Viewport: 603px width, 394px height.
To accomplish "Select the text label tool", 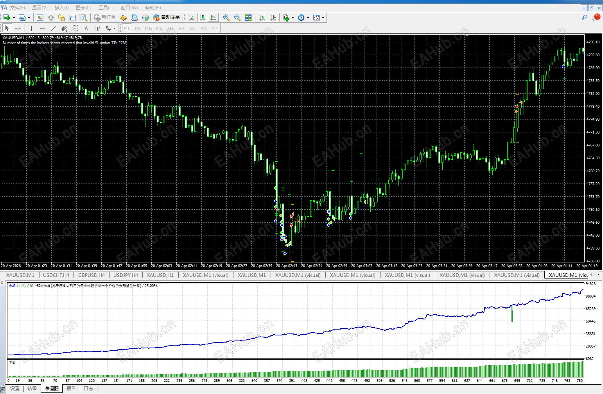I will (x=97, y=28).
